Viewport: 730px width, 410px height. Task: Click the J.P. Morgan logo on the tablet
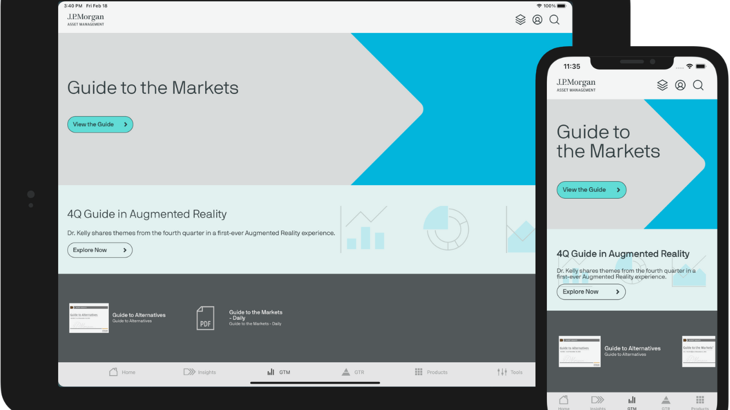pyautogui.click(x=86, y=20)
